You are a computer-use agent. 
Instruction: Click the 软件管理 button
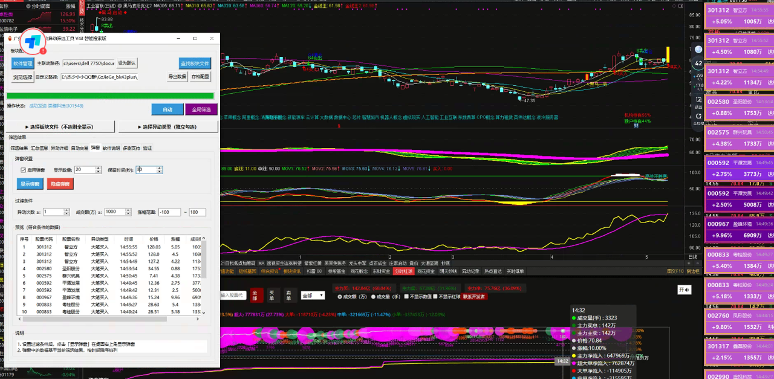click(23, 63)
